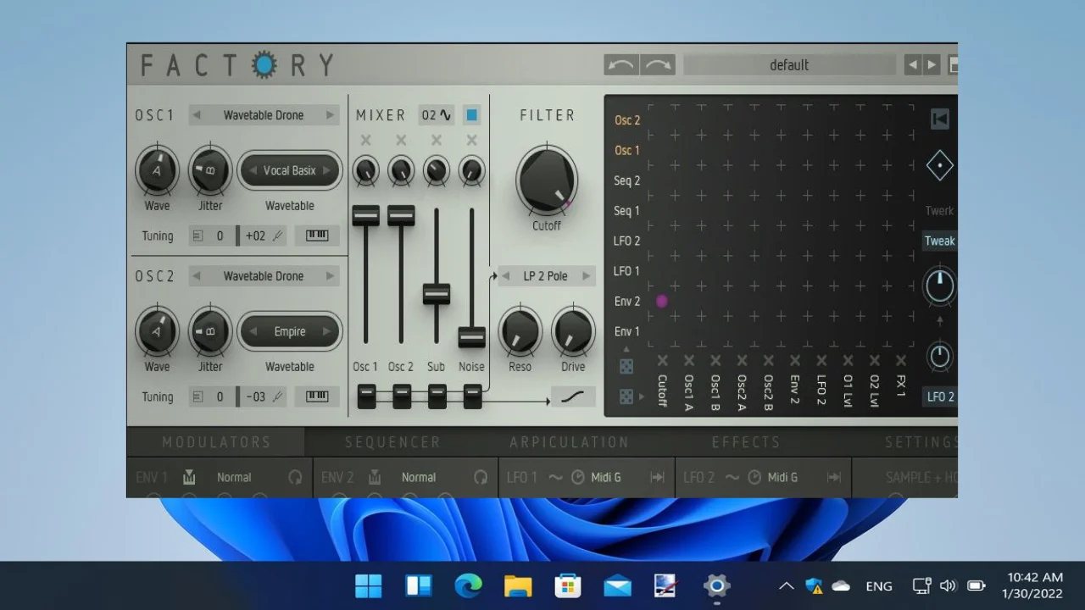Open File Explorer from taskbar
This screenshot has height=610, width=1085.
pyautogui.click(x=518, y=585)
